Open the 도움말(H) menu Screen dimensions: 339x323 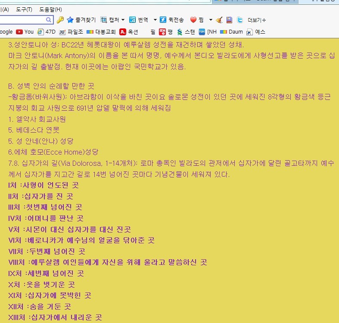50,9
